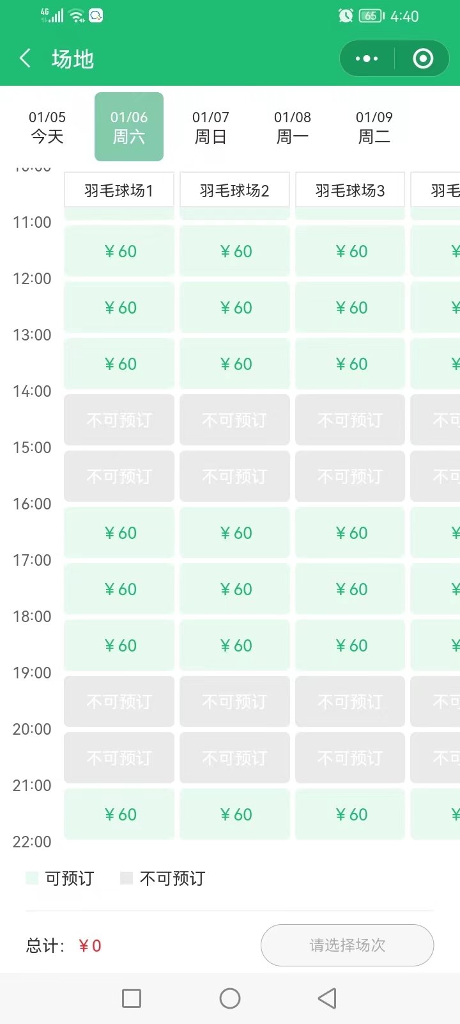Viewport: 460px width, 1024px height.
Task: Tap the 请选择场次 button
Action: 347,945
